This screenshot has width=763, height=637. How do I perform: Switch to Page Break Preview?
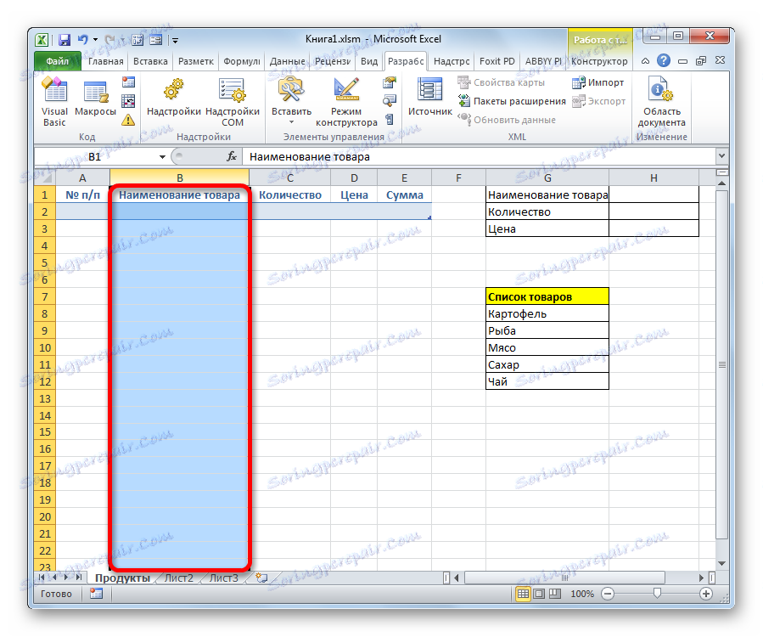pos(555,594)
